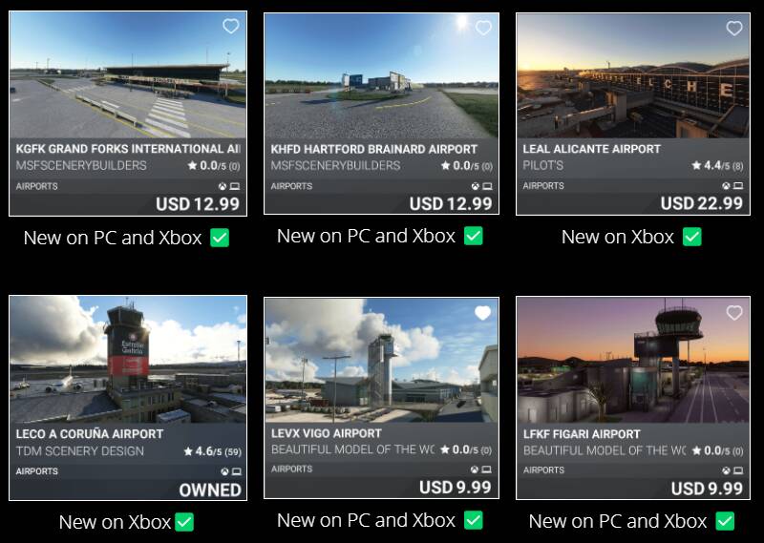
Task: Open the KHFD Hartford Brainard Airport thumbnail
Action: point(381,76)
